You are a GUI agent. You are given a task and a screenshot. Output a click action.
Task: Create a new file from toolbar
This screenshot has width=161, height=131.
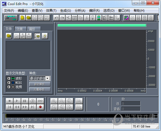(23, 18)
